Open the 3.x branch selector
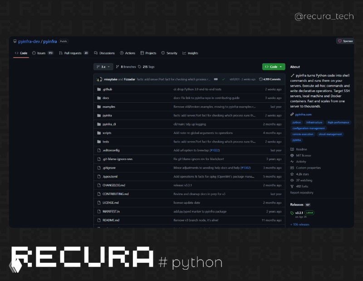The width and height of the screenshot is (363, 281). click(x=103, y=67)
